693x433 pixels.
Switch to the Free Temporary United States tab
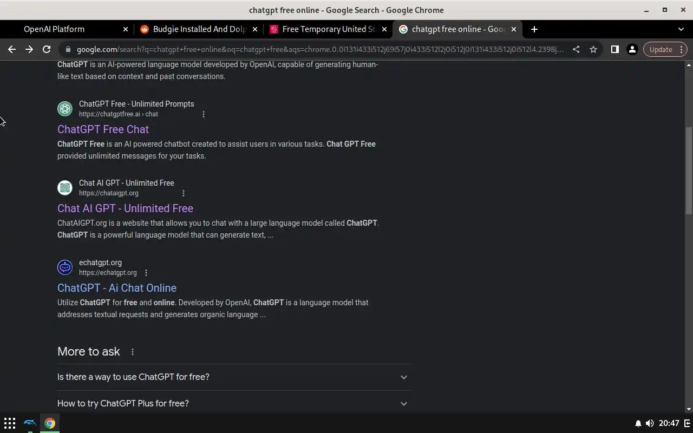[329, 29]
